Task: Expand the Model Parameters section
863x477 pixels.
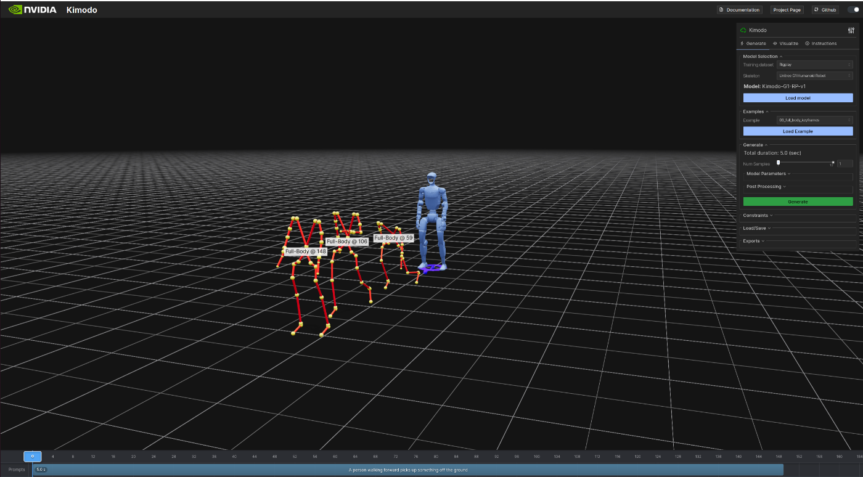Action: click(x=768, y=174)
